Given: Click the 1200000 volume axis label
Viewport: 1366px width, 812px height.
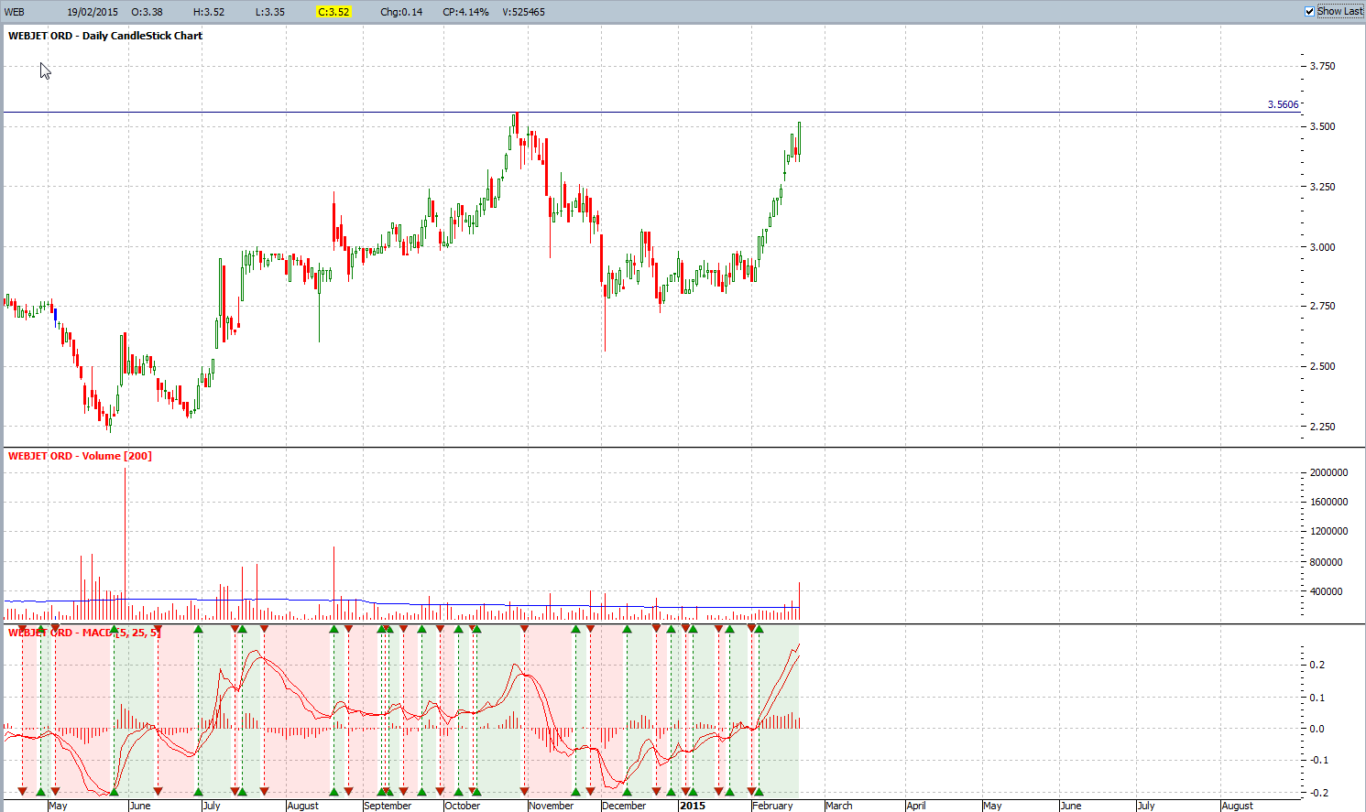Looking at the screenshot, I should 1328,531.
